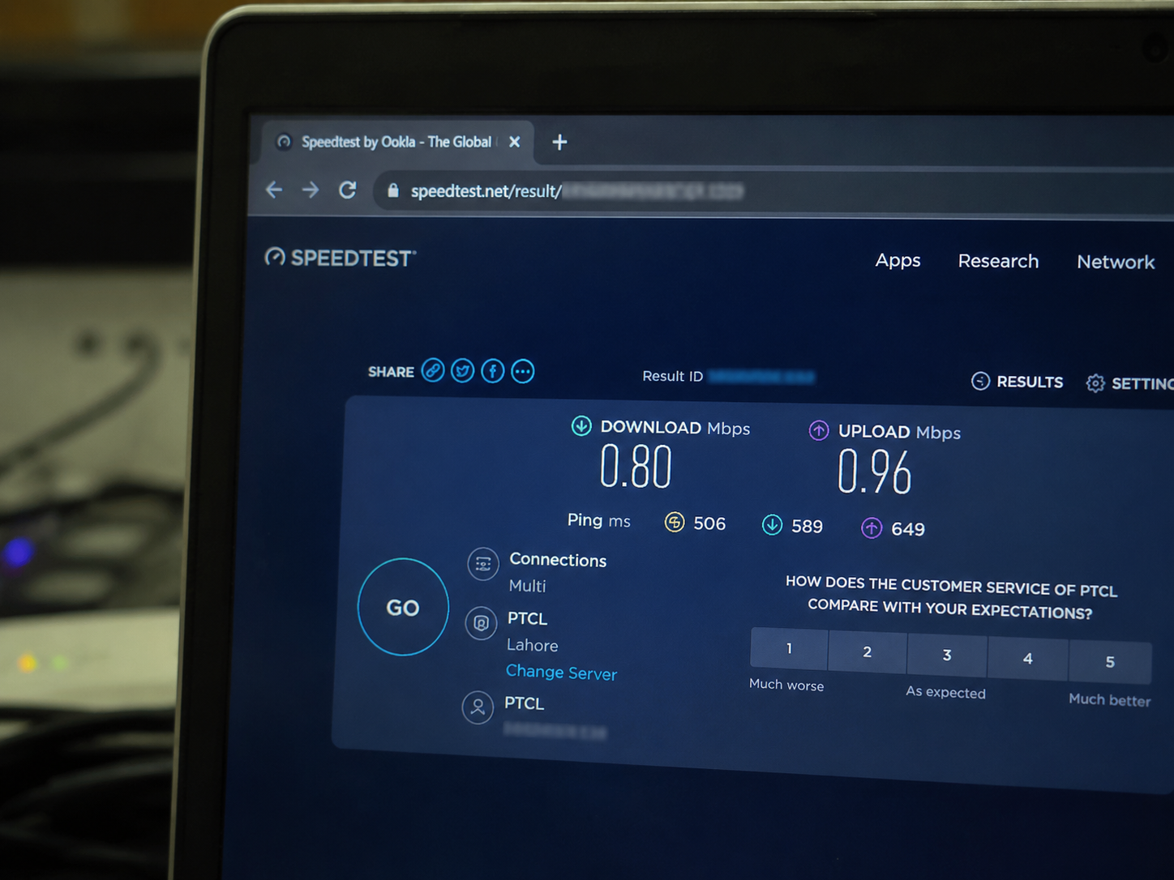Rate PTCL customer service 2
The height and width of the screenshot is (880, 1174).
tap(868, 652)
